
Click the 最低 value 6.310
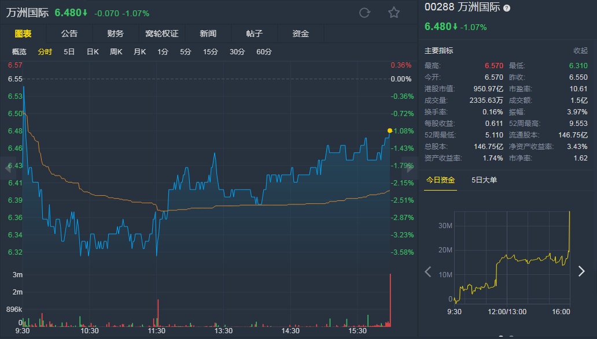coord(578,66)
